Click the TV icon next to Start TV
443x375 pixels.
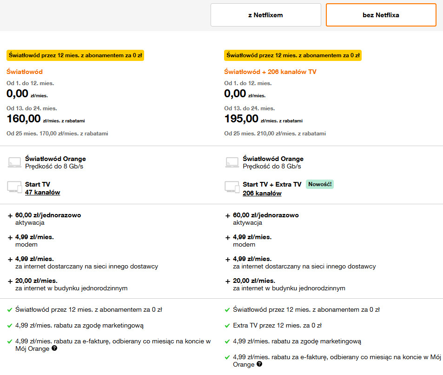click(x=14, y=187)
